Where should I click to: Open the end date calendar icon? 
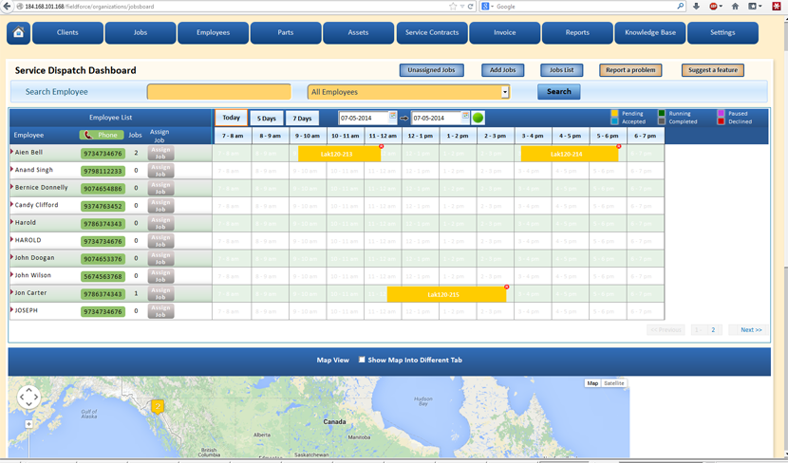465,116
